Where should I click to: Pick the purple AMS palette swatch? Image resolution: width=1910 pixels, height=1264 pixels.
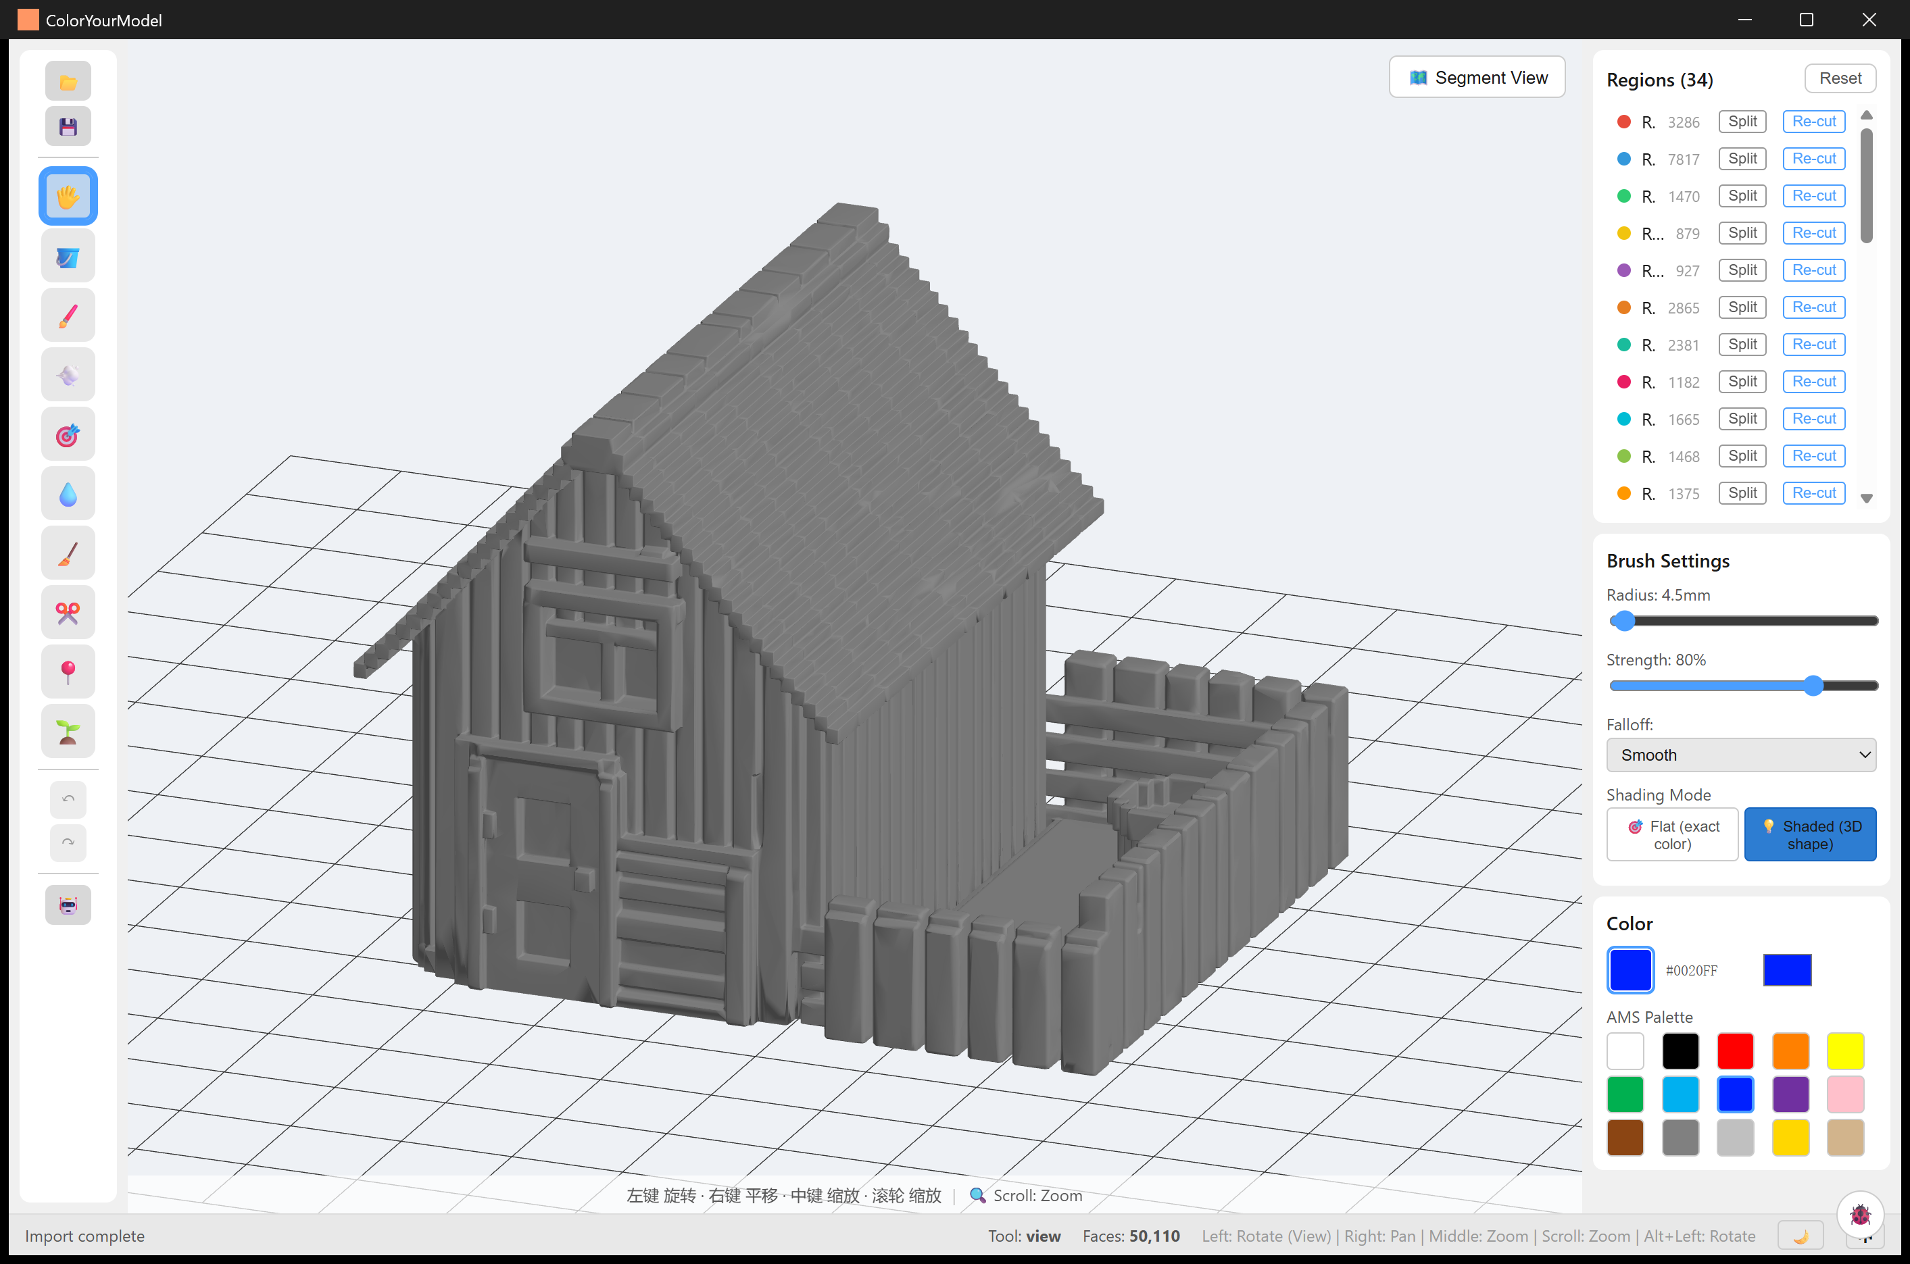click(1790, 1094)
